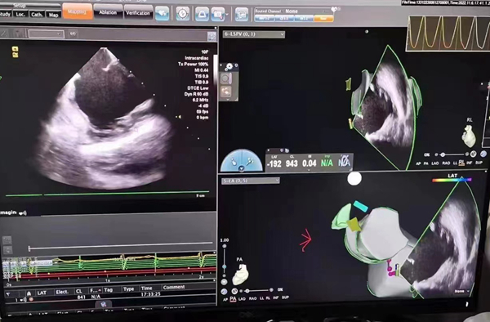Expand the dropdown in ultrasound toolbar
This screenshot has width=490, height=322.
[x=46, y=34]
